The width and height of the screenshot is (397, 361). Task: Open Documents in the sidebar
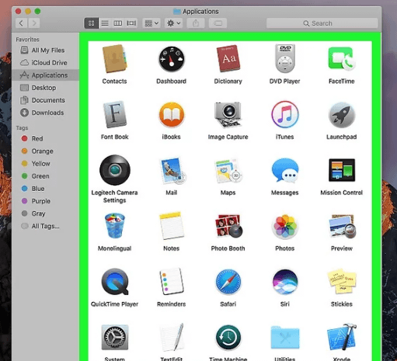(x=45, y=100)
